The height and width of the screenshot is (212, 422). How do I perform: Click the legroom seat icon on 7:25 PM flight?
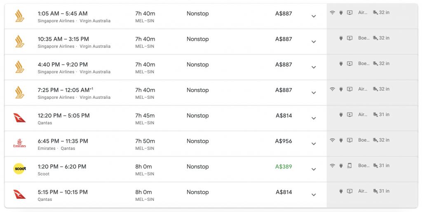pos(375,89)
